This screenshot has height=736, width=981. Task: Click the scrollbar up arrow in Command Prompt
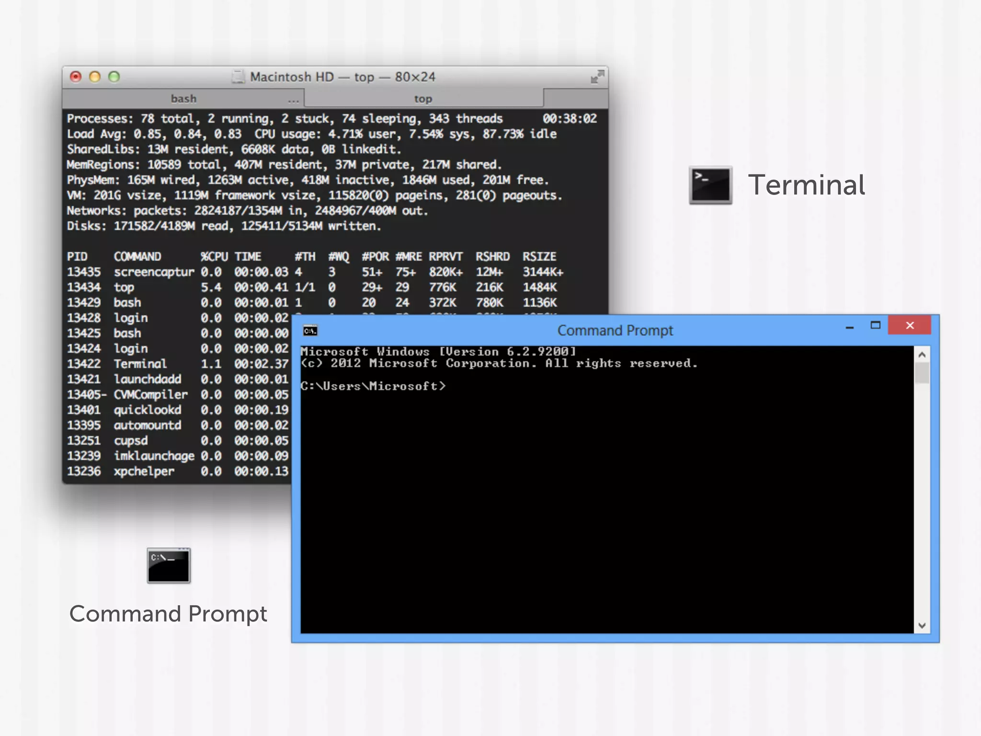[x=922, y=355]
